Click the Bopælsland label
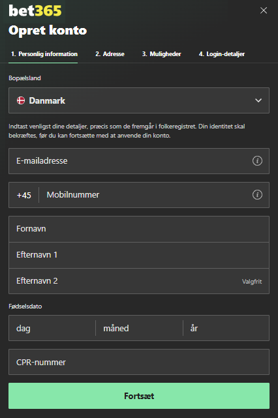The height and width of the screenshot is (418, 278). (x=25, y=78)
